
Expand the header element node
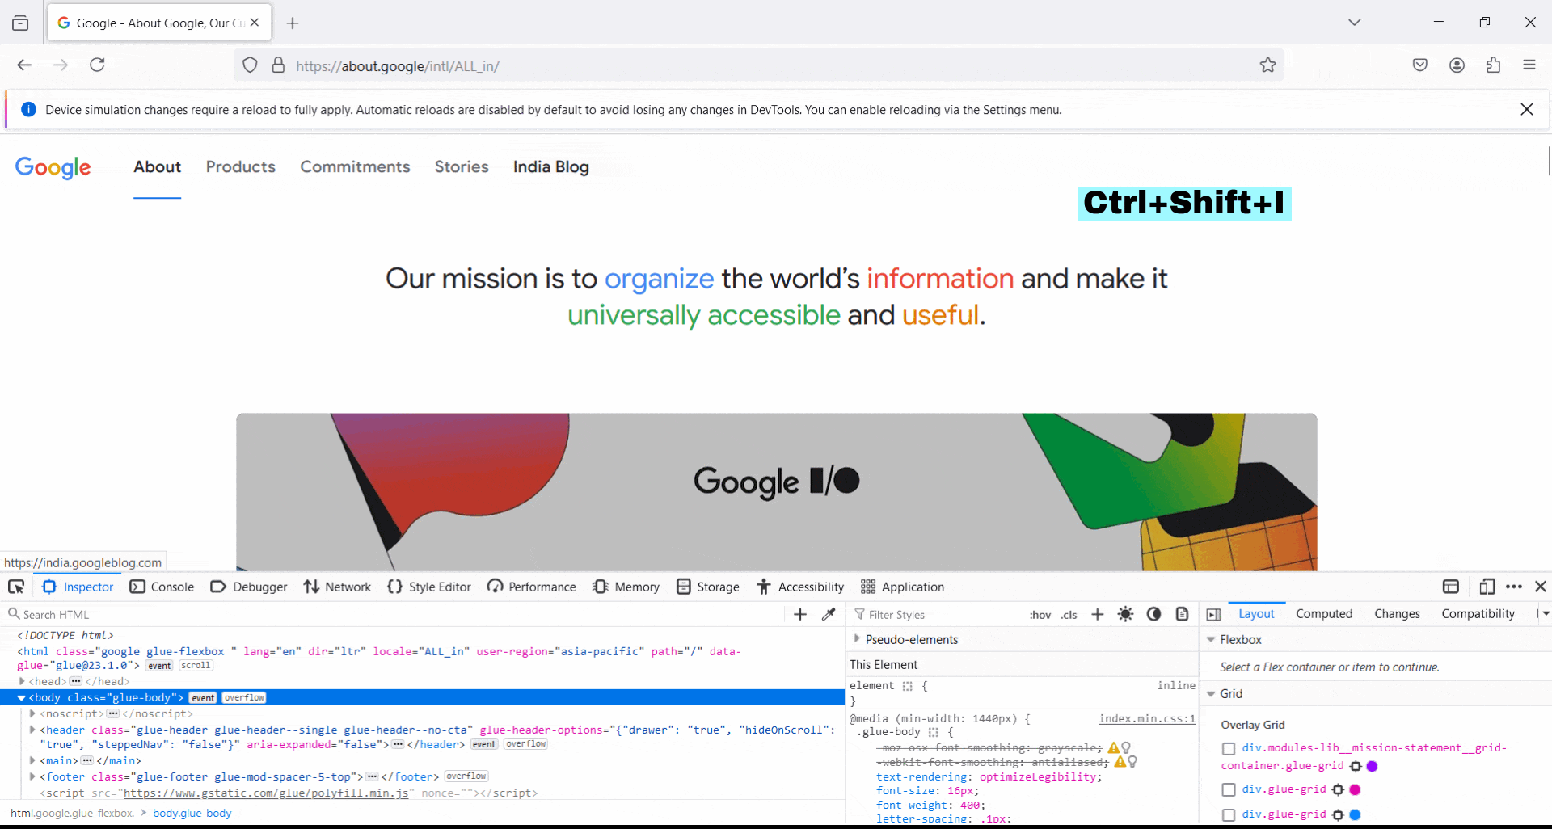pyautogui.click(x=32, y=730)
